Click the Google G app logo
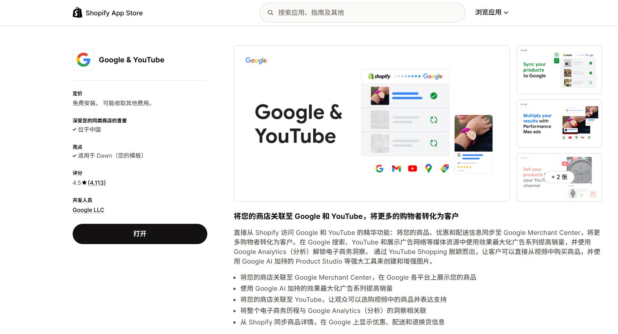 tap(83, 60)
